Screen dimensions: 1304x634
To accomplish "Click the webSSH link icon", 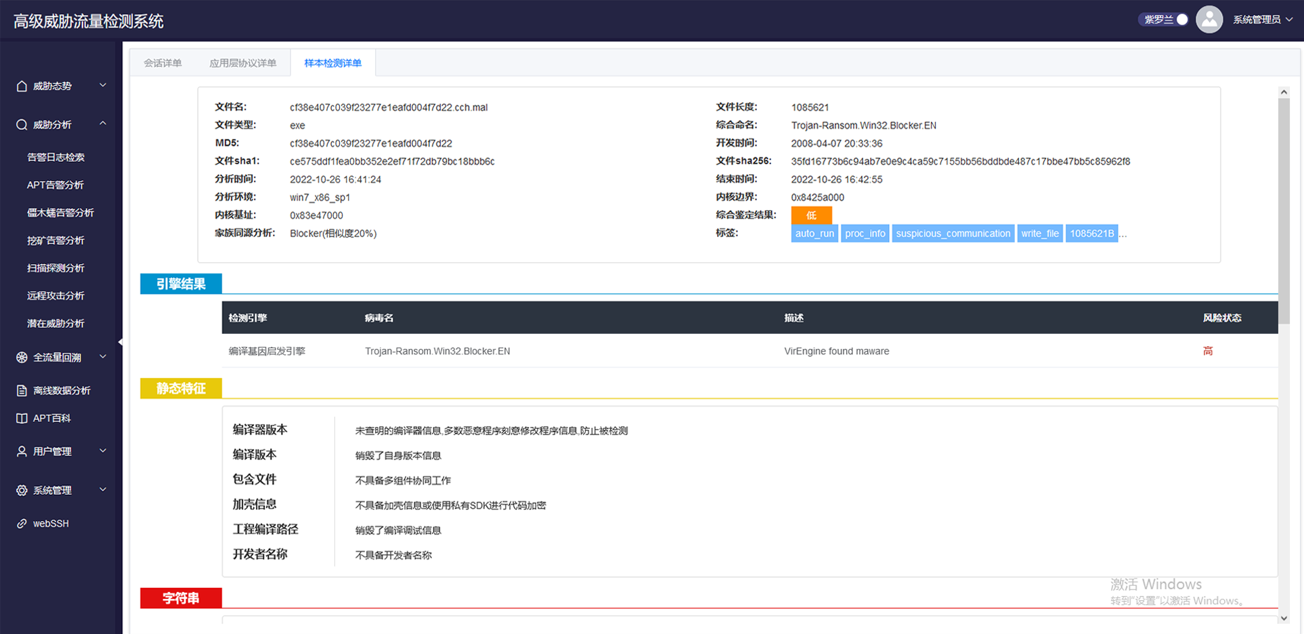I will [x=22, y=524].
